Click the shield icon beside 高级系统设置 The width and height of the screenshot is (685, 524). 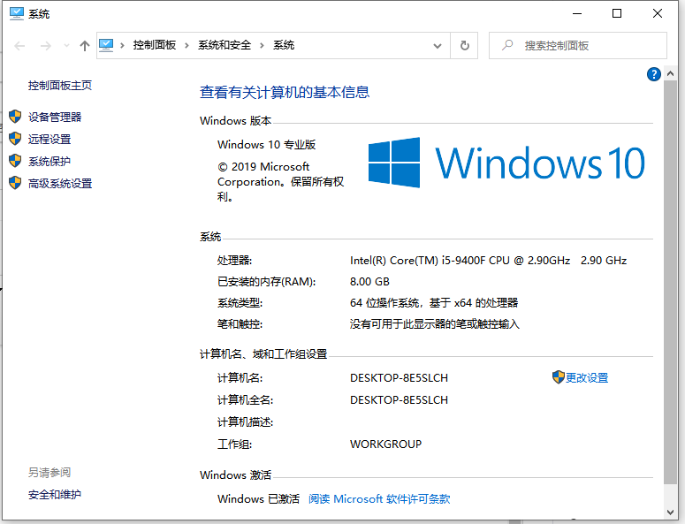[14, 183]
